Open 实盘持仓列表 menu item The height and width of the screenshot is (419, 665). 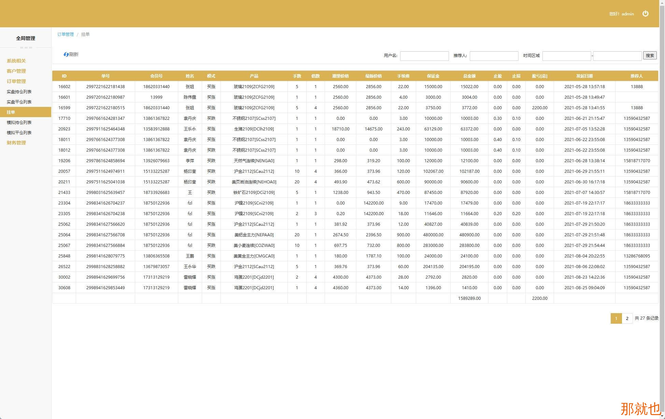pos(19,92)
